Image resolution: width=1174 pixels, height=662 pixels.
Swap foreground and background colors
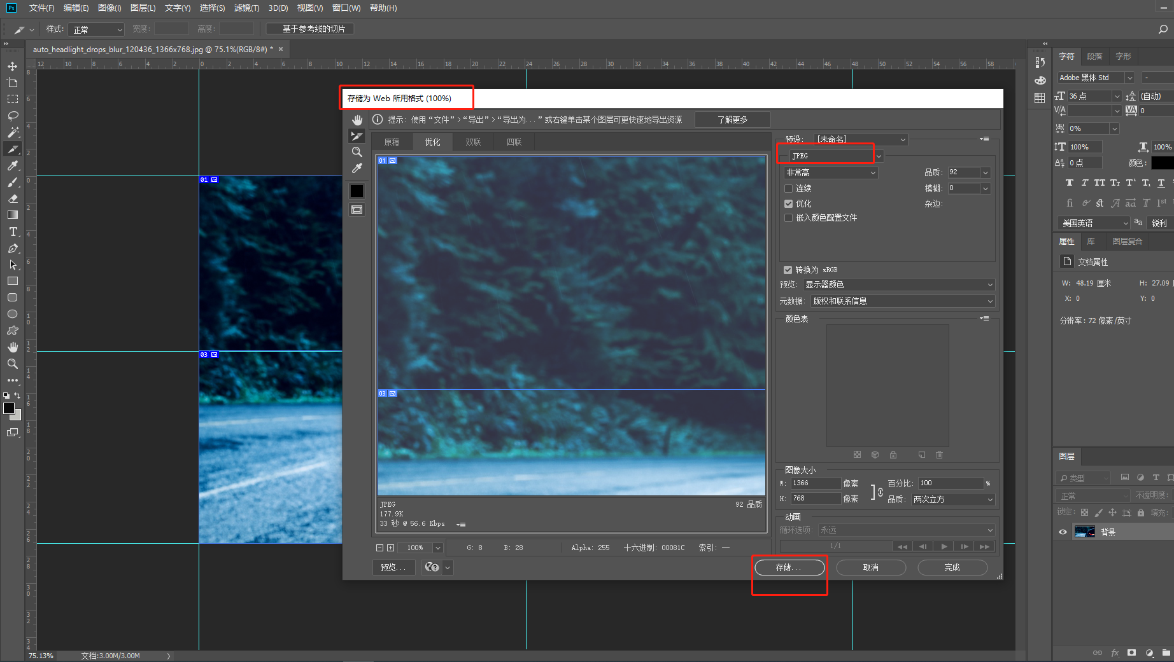coord(17,396)
